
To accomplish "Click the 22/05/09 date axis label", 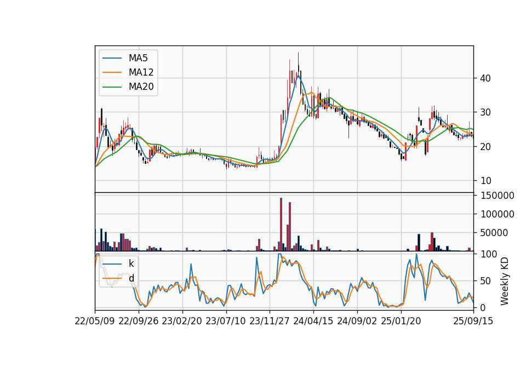I will [x=95, y=321].
